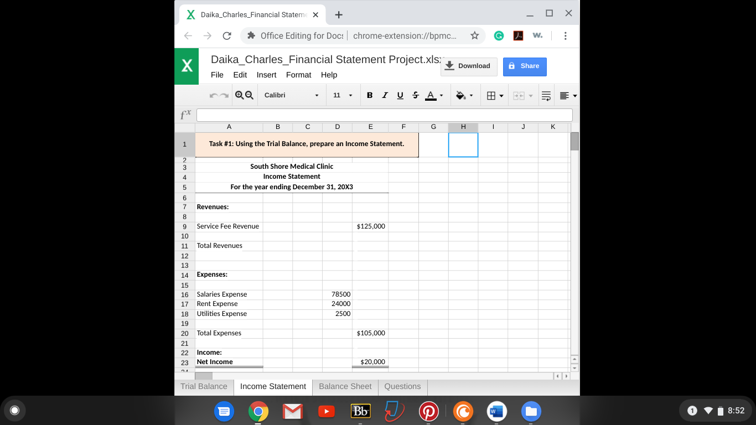Click the green Excel app logo
The image size is (756, 425).
pyautogui.click(x=187, y=66)
